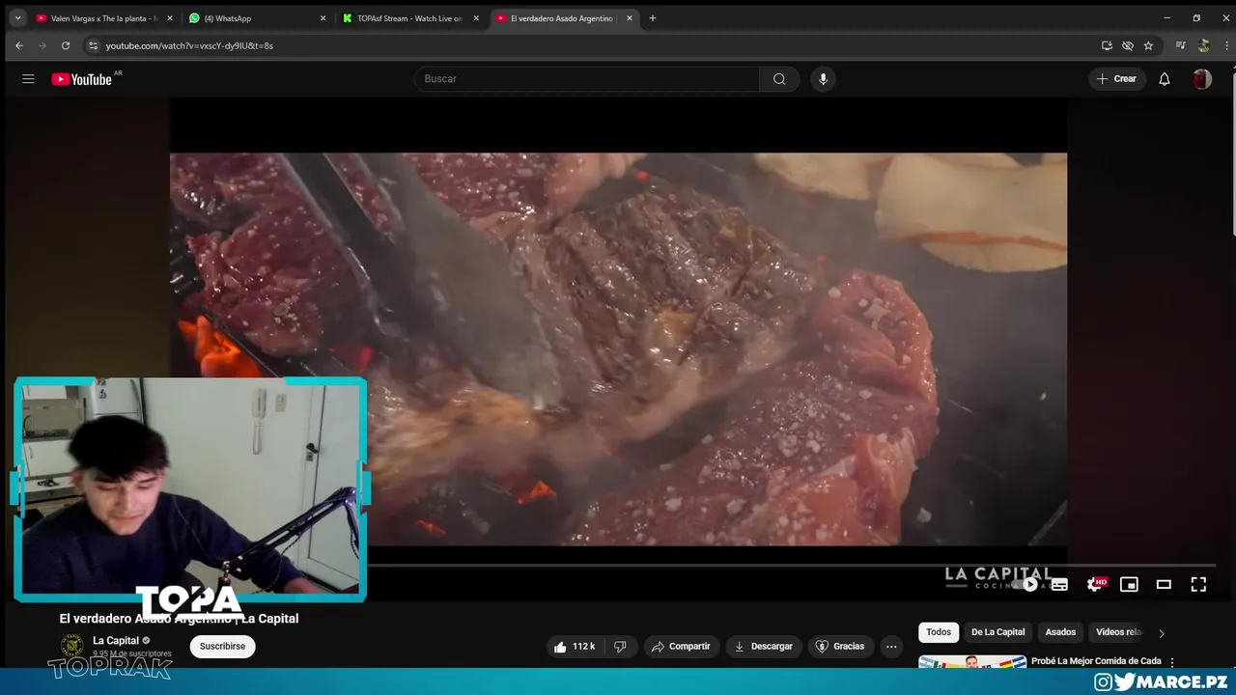Like the video with 112 k likes
The image size is (1236, 695).
[x=575, y=647]
